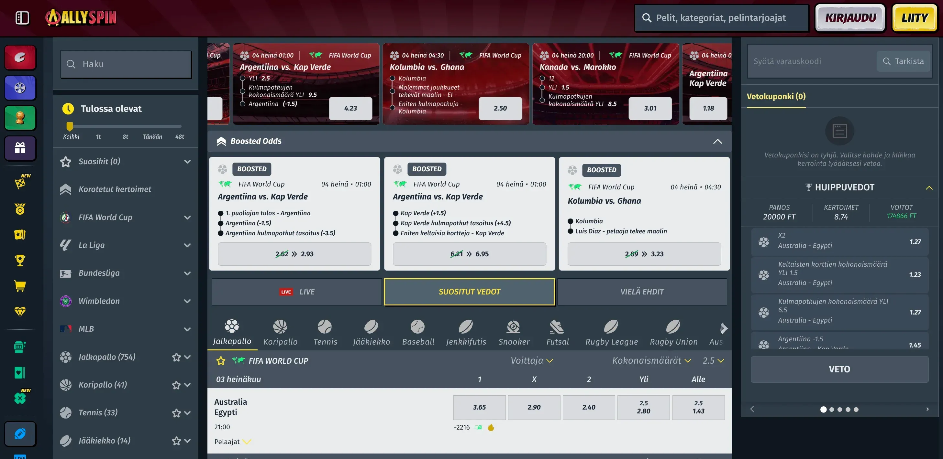Open the diamond VIP icon in left rail
Viewport: 943px width, 459px height.
click(20, 311)
